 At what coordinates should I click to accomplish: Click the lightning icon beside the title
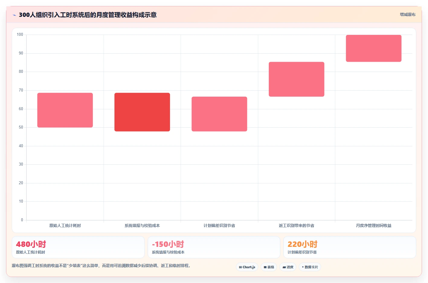pos(14,15)
